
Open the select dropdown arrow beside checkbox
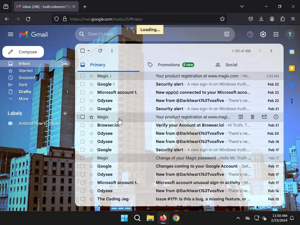[88, 51]
